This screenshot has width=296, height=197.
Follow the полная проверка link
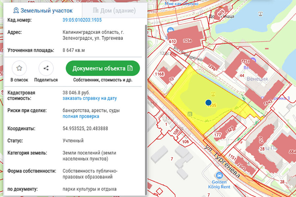tap(81, 116)
